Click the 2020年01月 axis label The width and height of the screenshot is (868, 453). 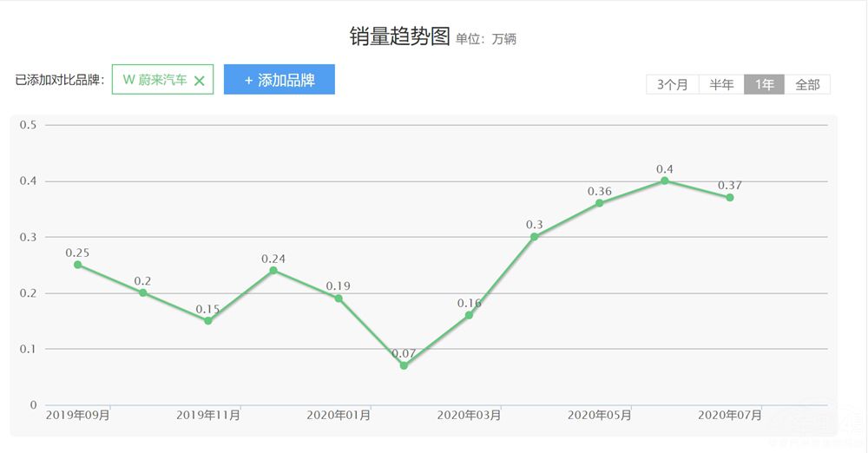339,415
